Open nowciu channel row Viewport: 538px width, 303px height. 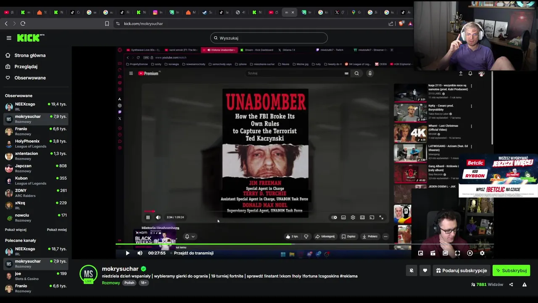point(36,218)
